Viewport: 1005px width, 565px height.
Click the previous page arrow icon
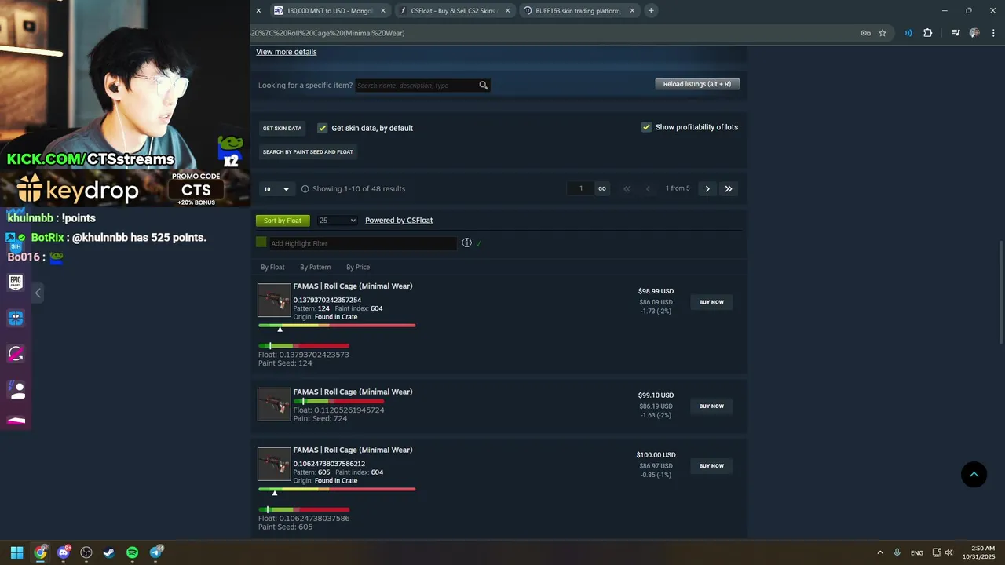coord(648,189)
